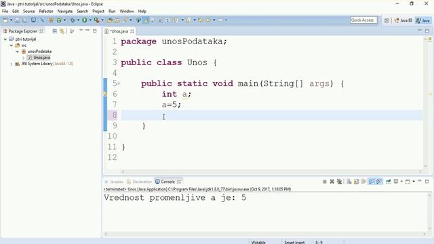Click the Quick Access search field
This screenshot has height=244, width=434.
(363, 20)
